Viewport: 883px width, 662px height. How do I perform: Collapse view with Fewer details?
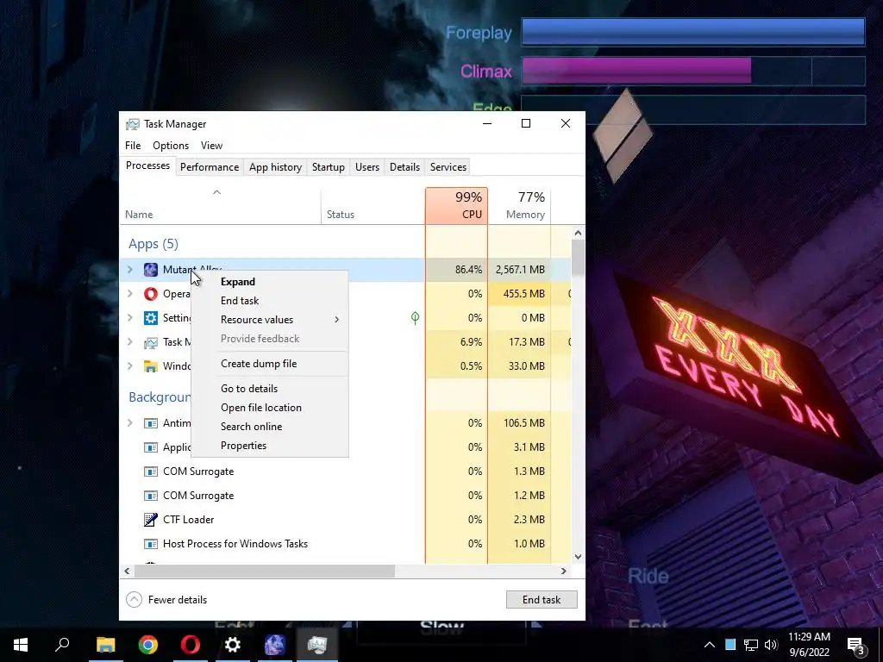pyautogui.click(x=166, y=600)
